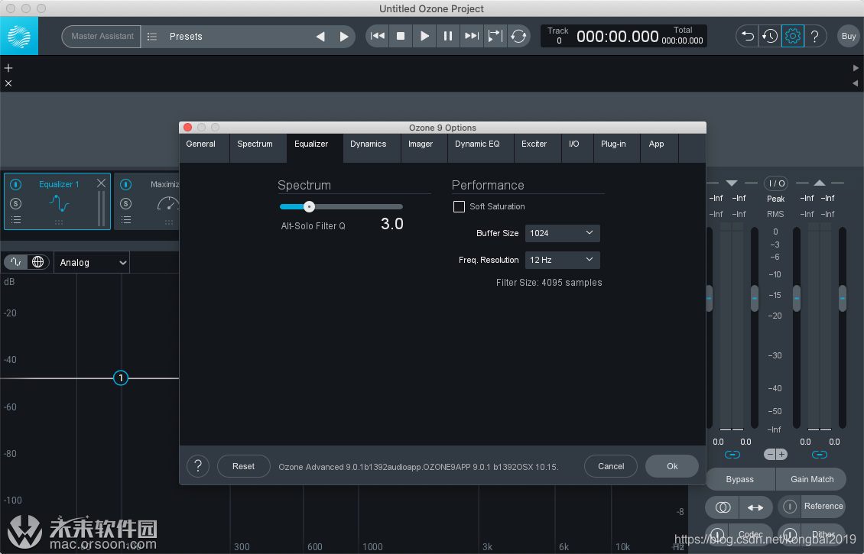Start playback with Play button
This screenshot has width=864, height=554.
(x=424, y=36)
